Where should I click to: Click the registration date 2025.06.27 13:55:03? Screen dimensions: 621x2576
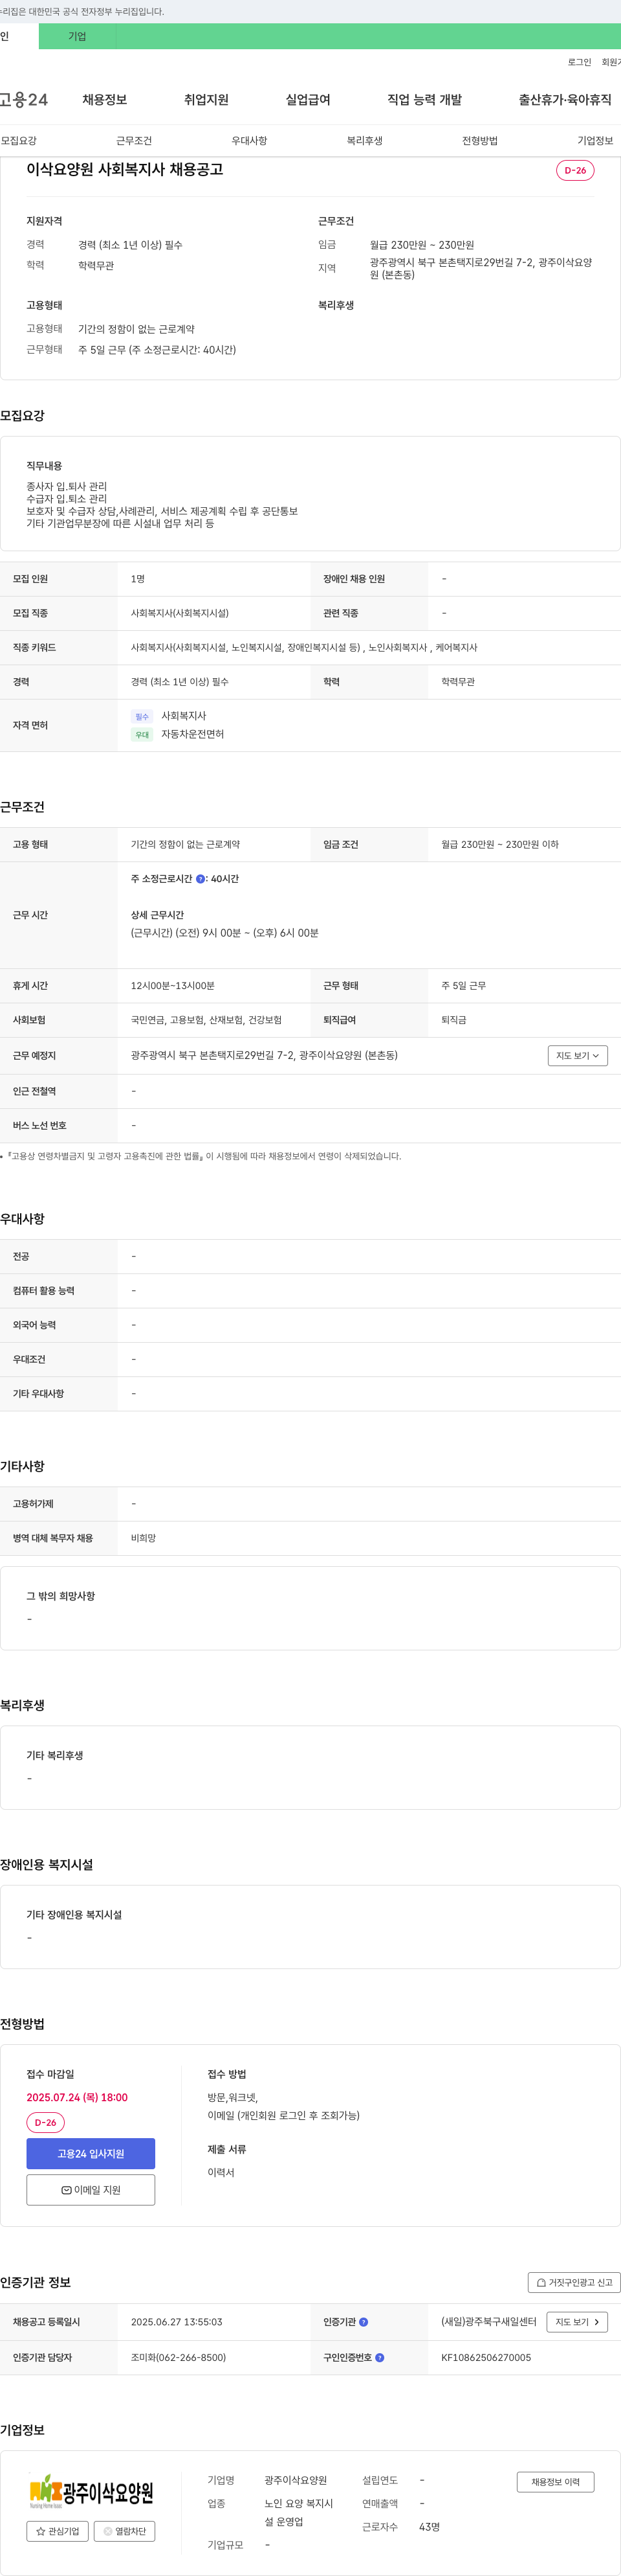tap(177, 2322)
